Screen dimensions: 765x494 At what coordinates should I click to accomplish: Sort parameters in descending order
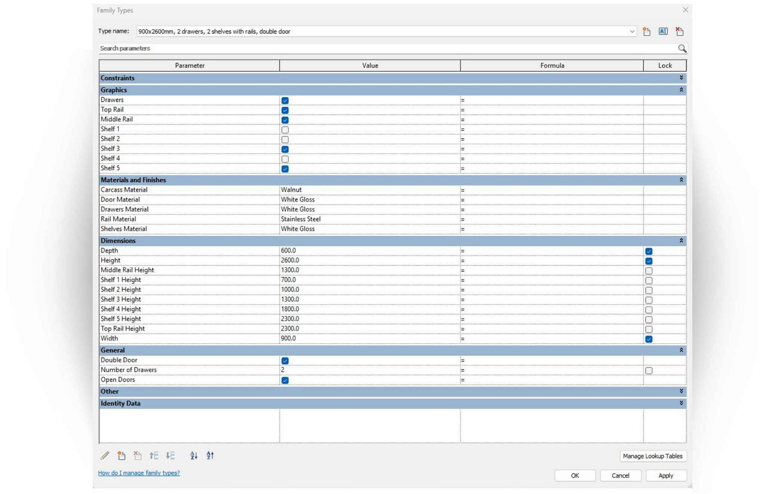(210, 456)
